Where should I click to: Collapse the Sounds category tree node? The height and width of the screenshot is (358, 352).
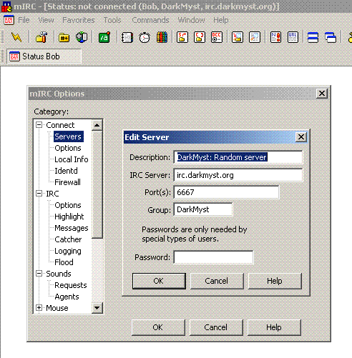[39, 274]
